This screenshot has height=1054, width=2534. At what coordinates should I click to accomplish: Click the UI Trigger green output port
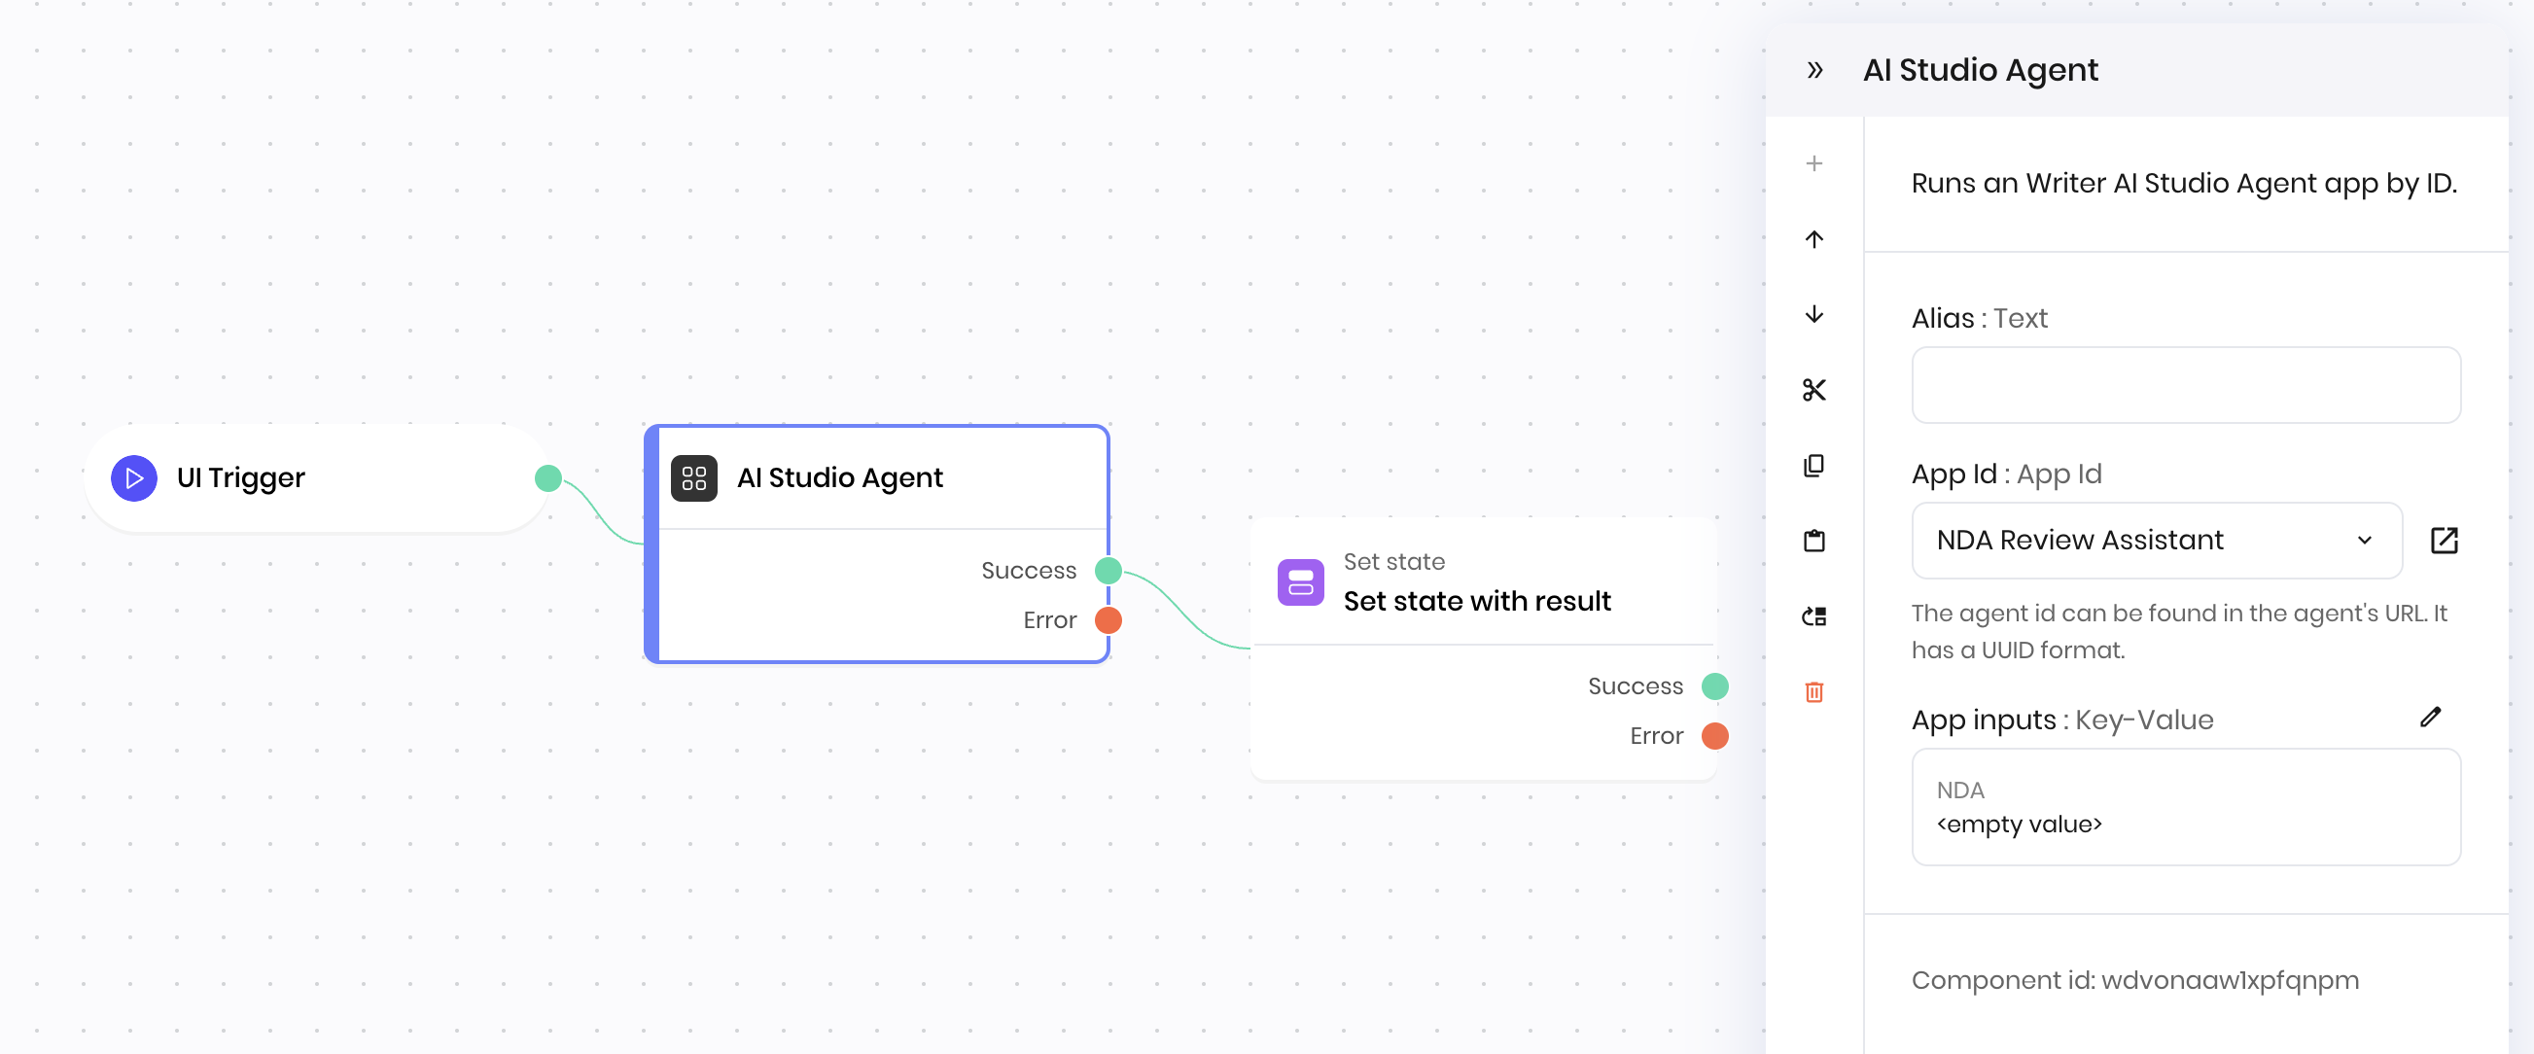point(547,478)
